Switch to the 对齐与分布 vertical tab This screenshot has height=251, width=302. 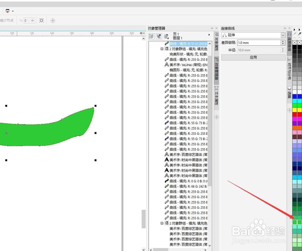click(289, 69)
